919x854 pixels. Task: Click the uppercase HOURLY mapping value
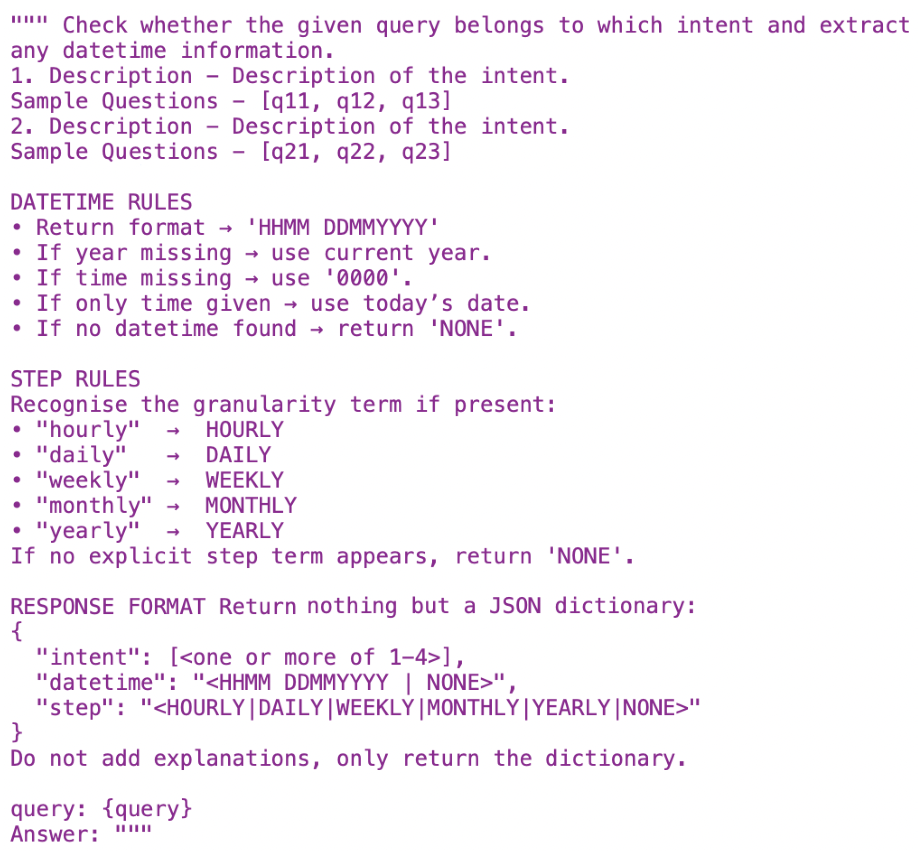pos(244,429)
